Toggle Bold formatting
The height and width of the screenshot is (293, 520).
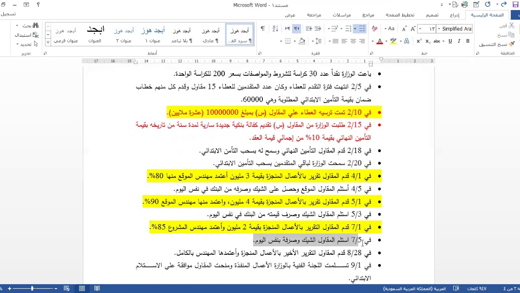pos(468,41)
